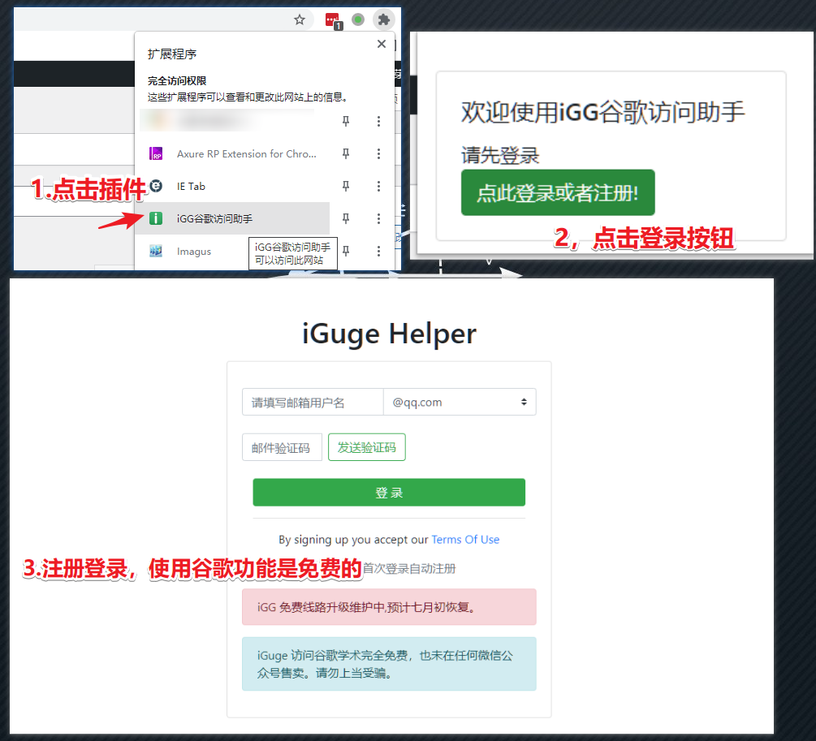Open more options for iGG谷歌访问助手
The width and height of the screenshot is (816, 741).
[378, 218]
